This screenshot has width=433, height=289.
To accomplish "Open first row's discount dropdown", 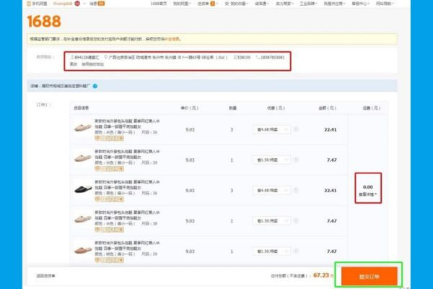I will (272, 129).
